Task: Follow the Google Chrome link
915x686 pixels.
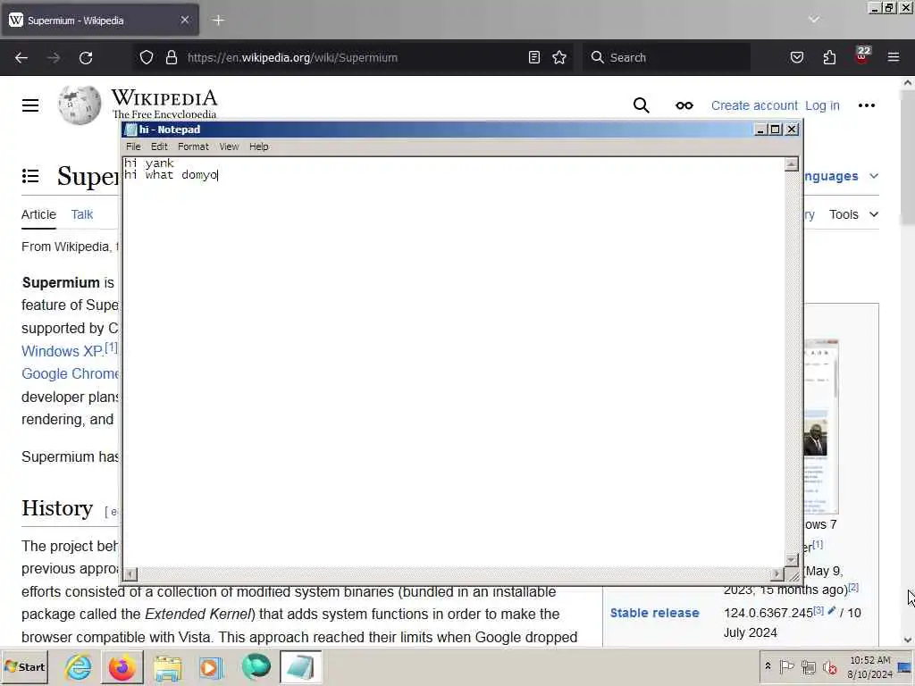Action: [70, 374]
